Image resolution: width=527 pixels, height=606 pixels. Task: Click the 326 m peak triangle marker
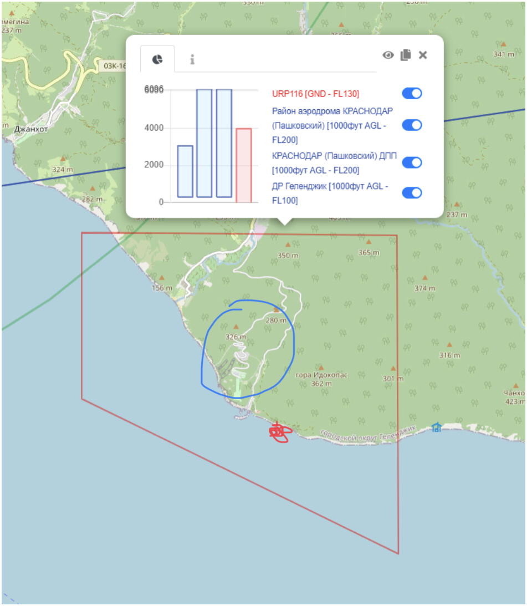click(x=236, y=327)
